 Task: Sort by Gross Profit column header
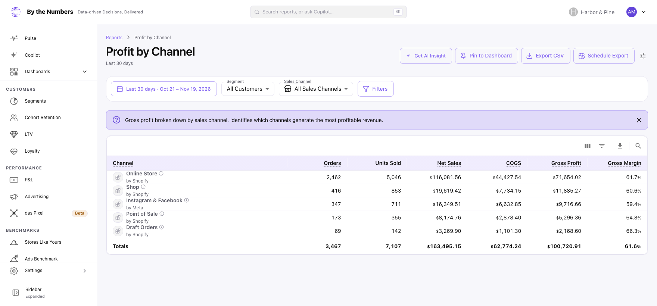566,163
